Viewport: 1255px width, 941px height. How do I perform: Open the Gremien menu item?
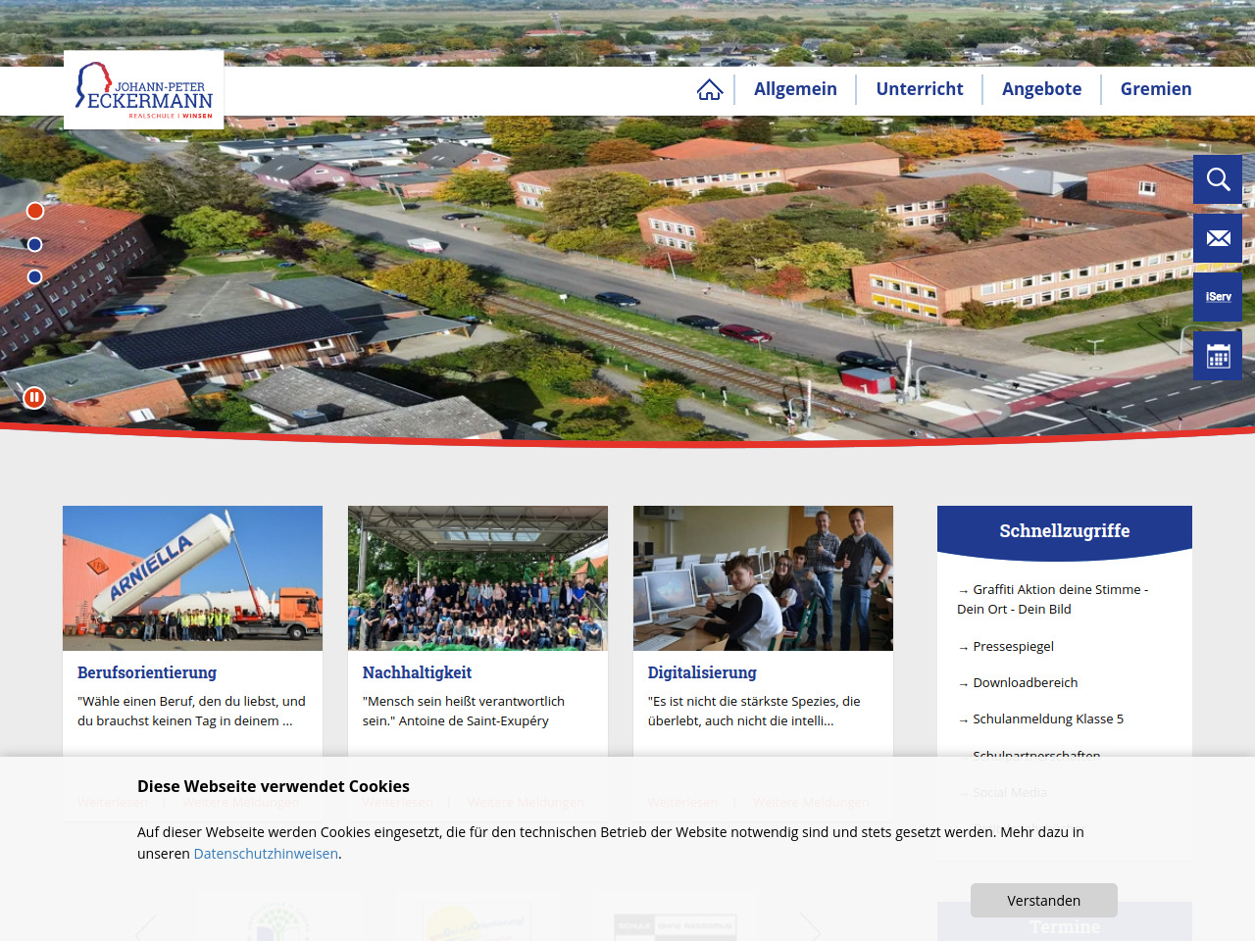click(x=1156, y=89)
